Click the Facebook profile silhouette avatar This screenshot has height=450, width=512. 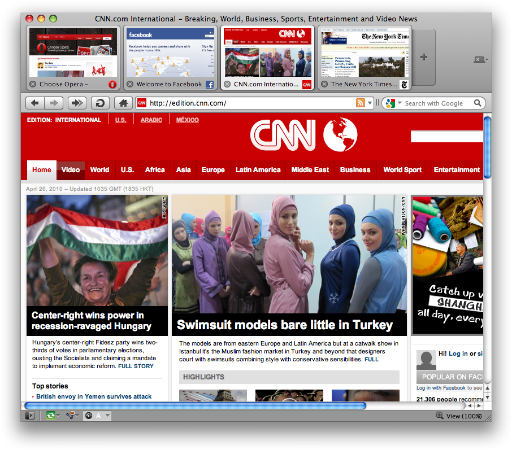point(426,360)
